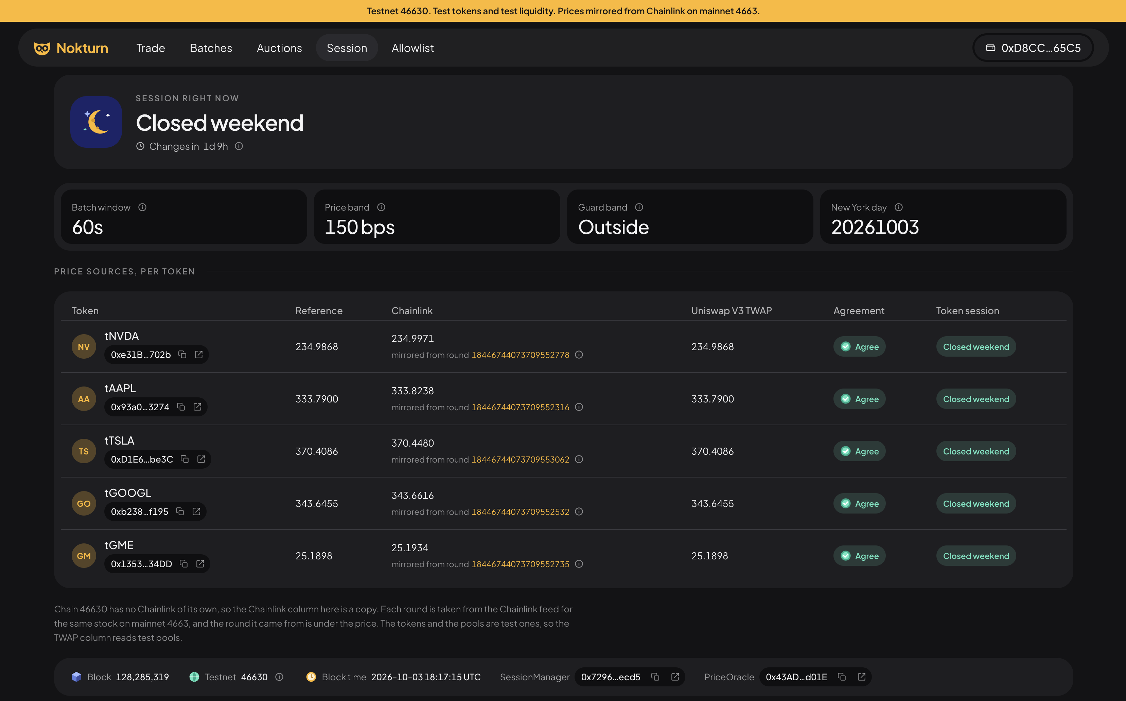Open tAAPL round 18446744073709552316 link
The width and height of the screenshot is (1126, 701).
520,407
